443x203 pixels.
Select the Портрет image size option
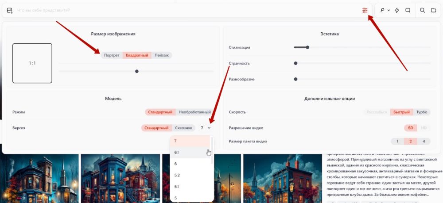click(112, 55)
